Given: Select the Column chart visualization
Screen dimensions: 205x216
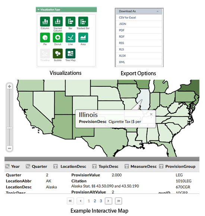Looking at the screenshot, I should point(45,22).
